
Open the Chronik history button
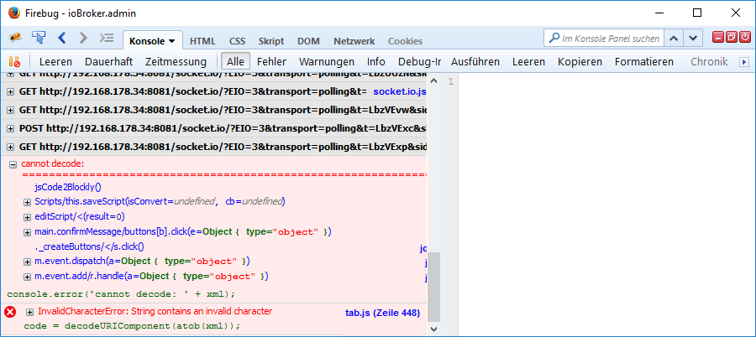point(709,62)
